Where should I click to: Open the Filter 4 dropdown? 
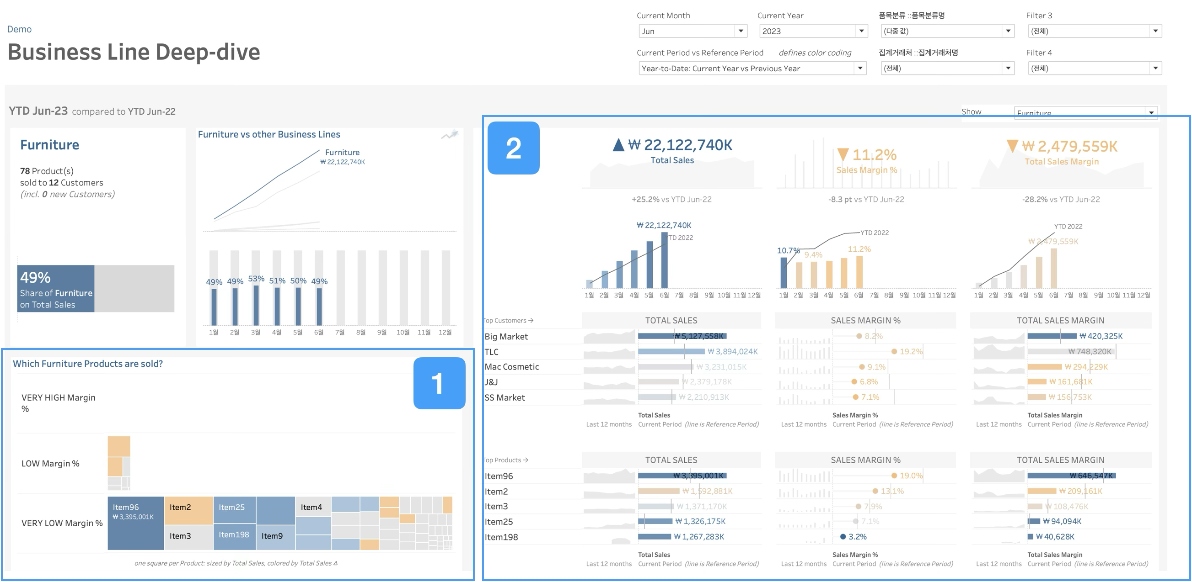click(1155, 69)
